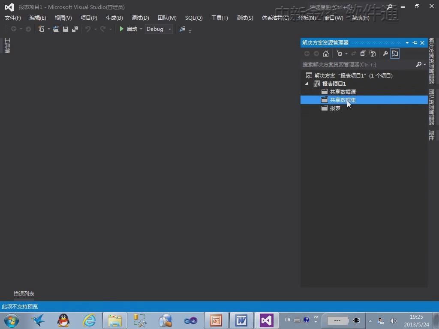Open the file explorer taskbar icon
Screen dimensions: 439x329
point(115,320)
